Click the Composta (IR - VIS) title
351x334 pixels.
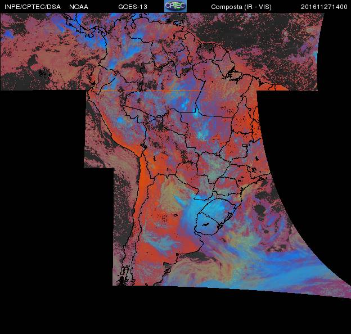pos(241,7)
